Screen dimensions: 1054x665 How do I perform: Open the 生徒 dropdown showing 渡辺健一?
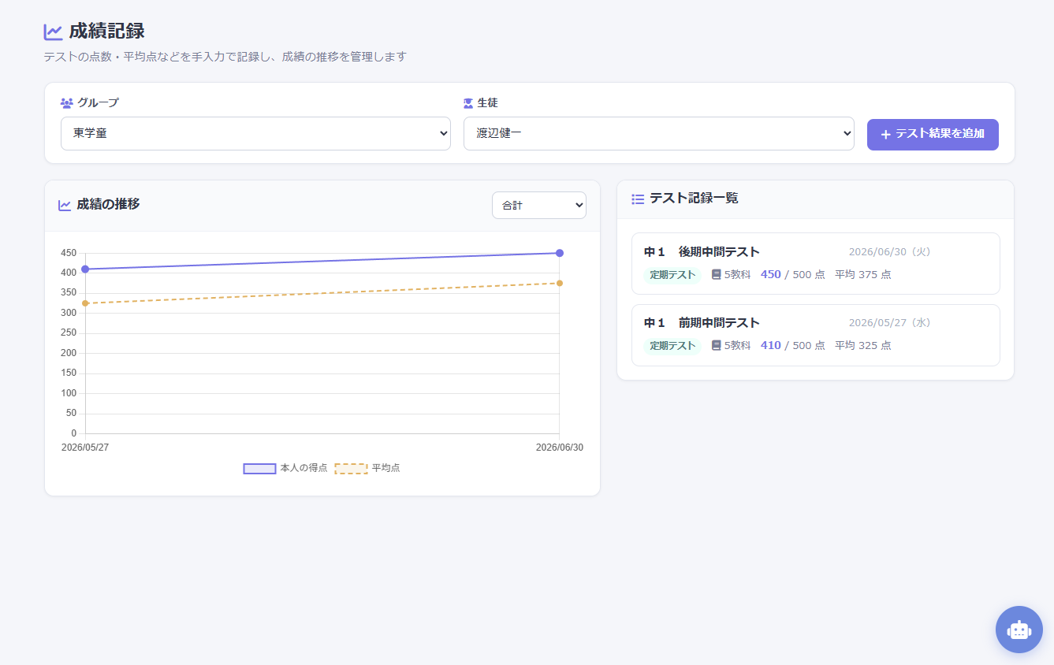(658, 133)
